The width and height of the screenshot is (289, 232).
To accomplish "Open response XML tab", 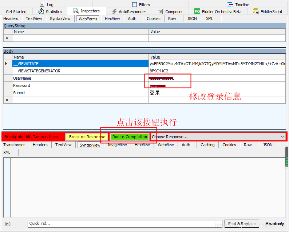I will 7,152.
